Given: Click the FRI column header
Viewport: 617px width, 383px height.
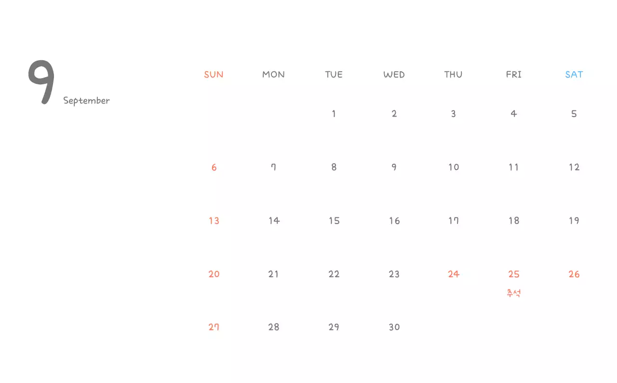Looking at the screenshot, I should coord(514,75).
